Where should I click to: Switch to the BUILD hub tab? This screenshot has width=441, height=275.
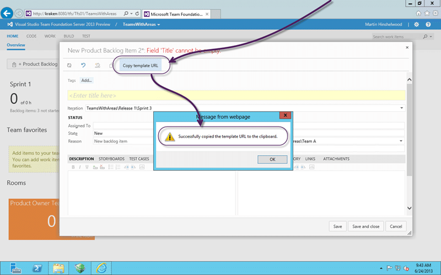point(68,36)
